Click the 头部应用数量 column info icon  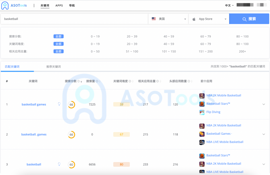point(189,81)
